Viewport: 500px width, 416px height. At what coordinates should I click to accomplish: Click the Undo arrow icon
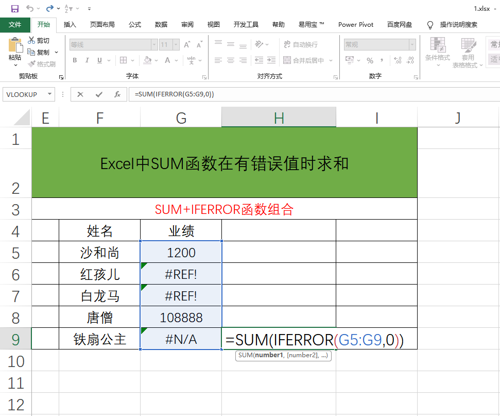point(30,9)
